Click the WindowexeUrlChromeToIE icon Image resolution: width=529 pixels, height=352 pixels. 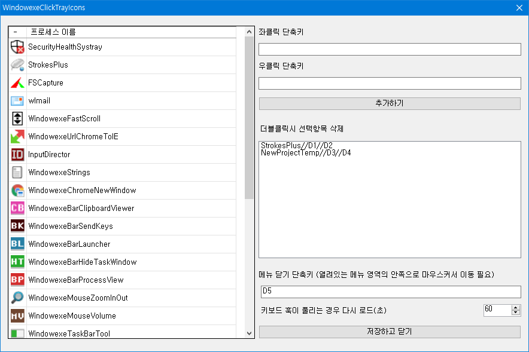point(17,136)
